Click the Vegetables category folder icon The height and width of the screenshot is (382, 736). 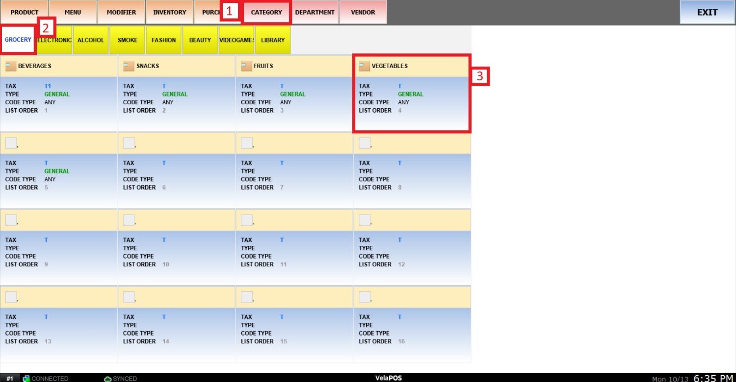tap(365, 66)
